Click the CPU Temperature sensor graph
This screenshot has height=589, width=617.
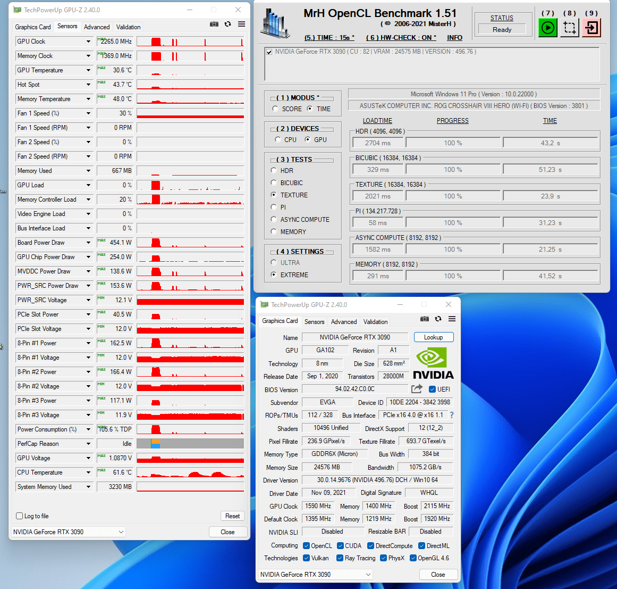[190, 472]
